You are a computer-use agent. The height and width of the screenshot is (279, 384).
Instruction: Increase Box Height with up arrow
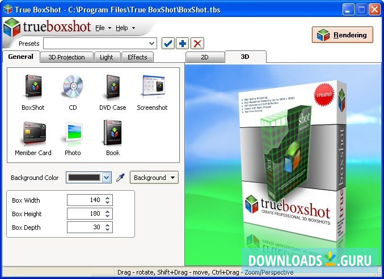pyautogui.click(x=108, y=212)
